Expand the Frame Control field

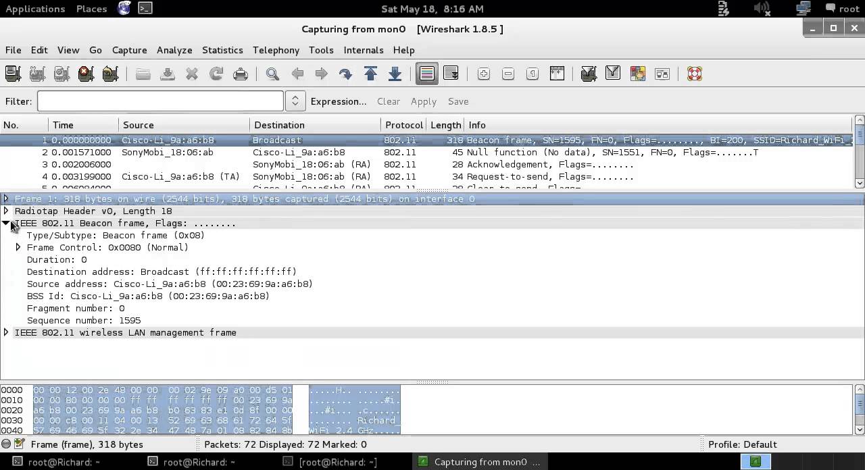[18, 247]
